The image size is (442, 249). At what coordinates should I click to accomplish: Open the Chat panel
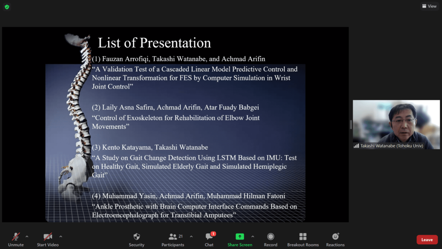[x=209, y=237]
